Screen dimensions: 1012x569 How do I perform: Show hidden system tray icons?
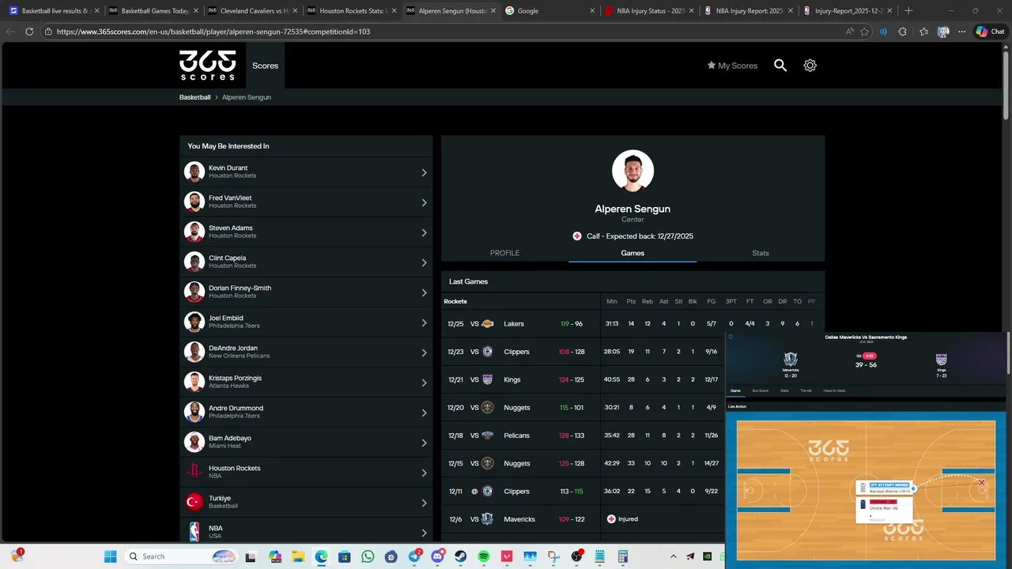point(674,556)
